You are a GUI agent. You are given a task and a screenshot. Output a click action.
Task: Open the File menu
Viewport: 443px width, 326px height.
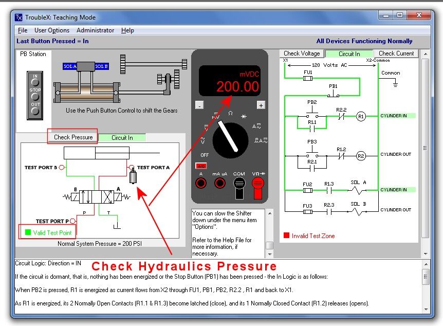(x=22, y=30)
